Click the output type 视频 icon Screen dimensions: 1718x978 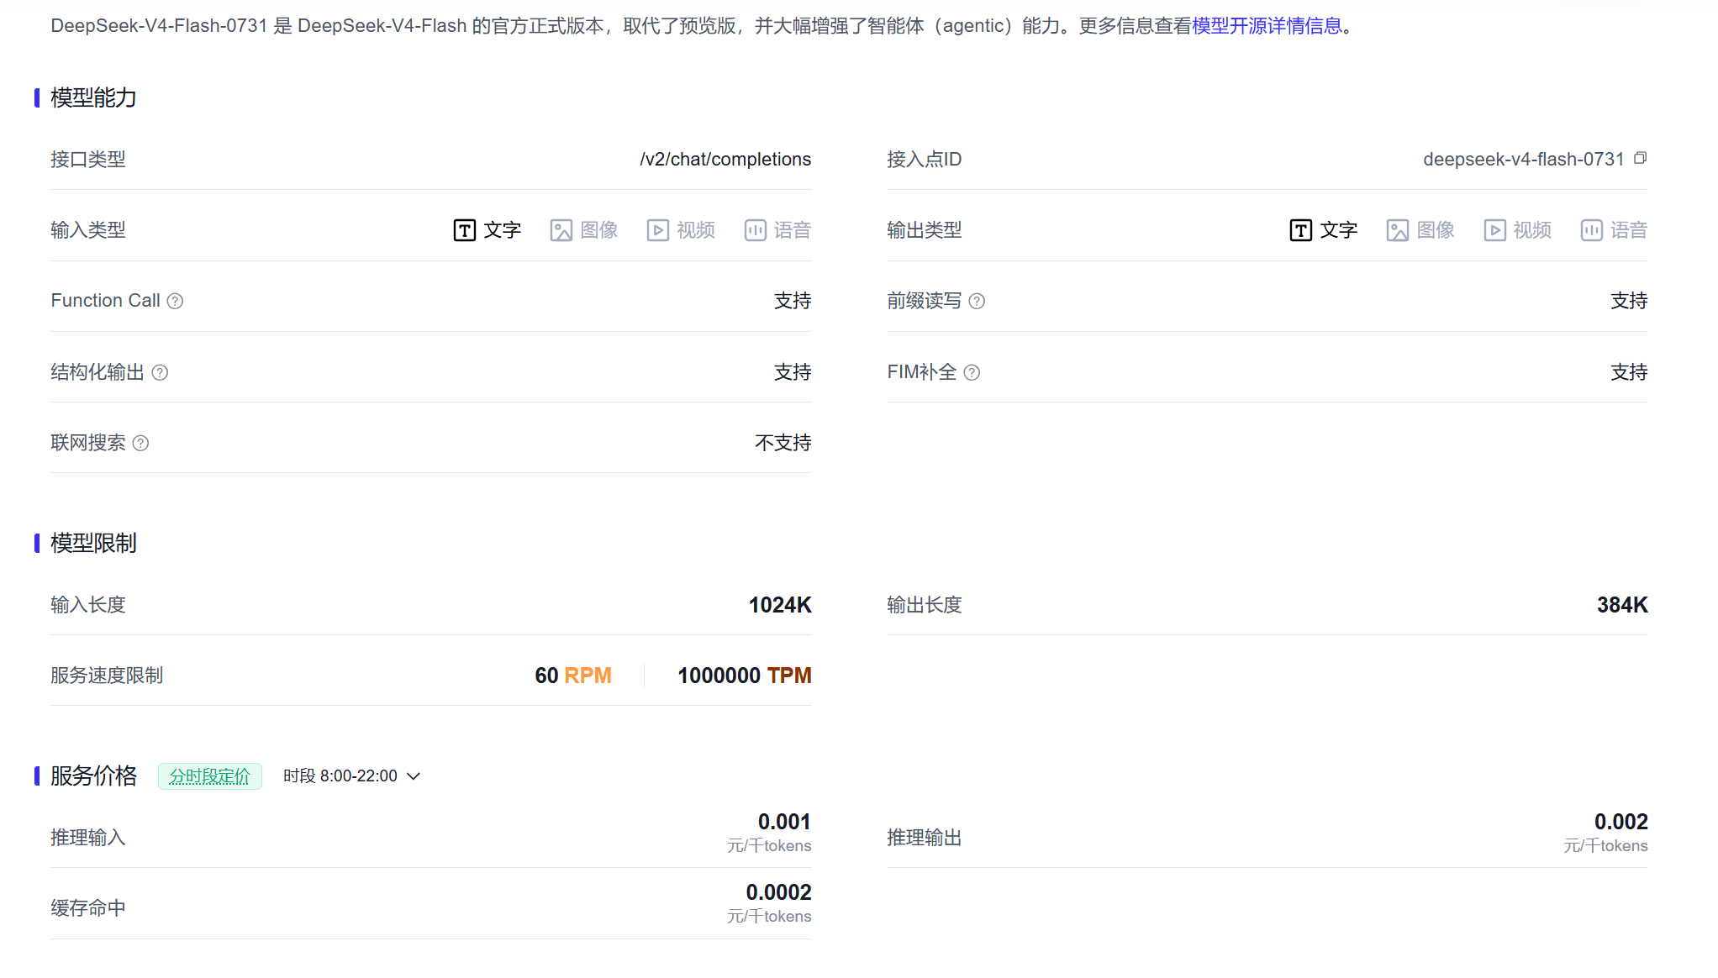(1494, 230)
